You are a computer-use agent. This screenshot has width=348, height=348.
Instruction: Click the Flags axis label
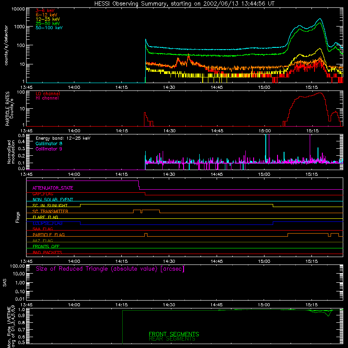(17, 217)
